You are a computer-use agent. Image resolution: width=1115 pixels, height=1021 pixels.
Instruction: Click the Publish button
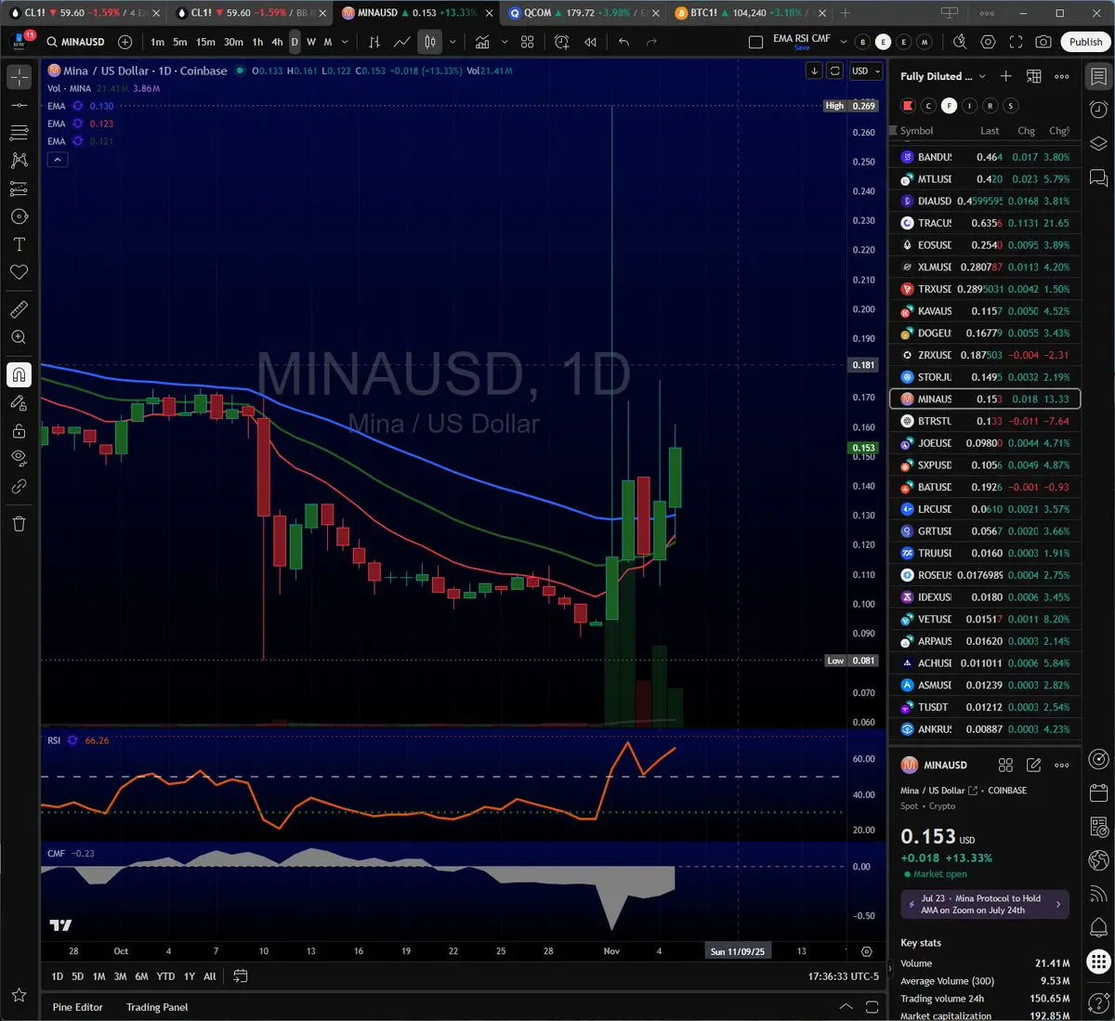click(x=1085, y=42)
